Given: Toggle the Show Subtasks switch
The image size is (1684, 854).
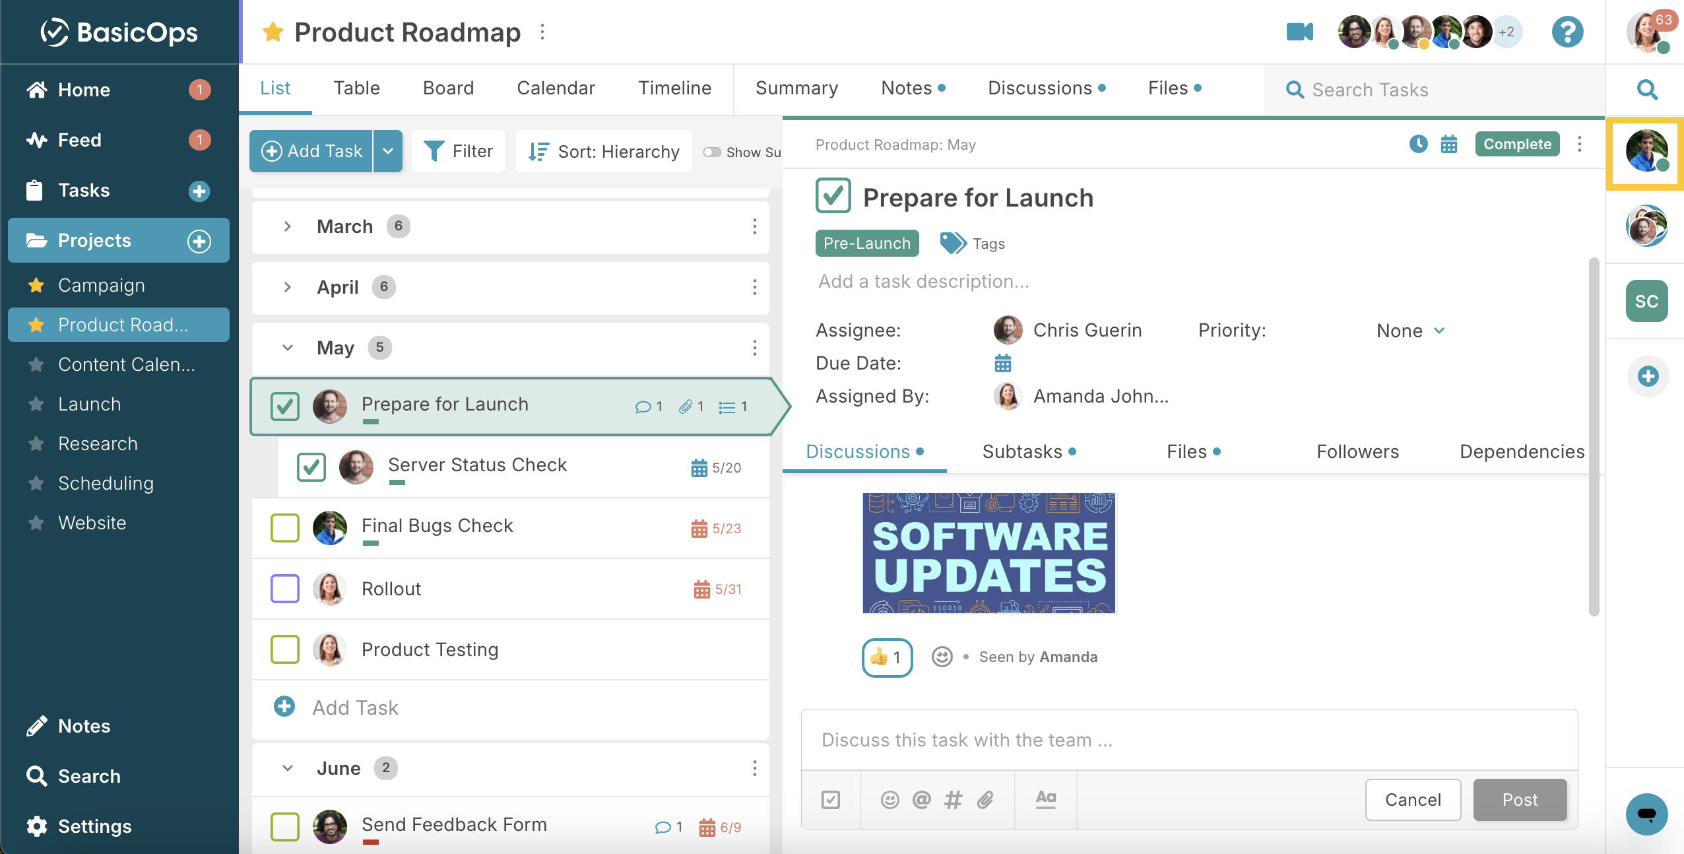Looking at the screenshot, I should click(711, 152).
